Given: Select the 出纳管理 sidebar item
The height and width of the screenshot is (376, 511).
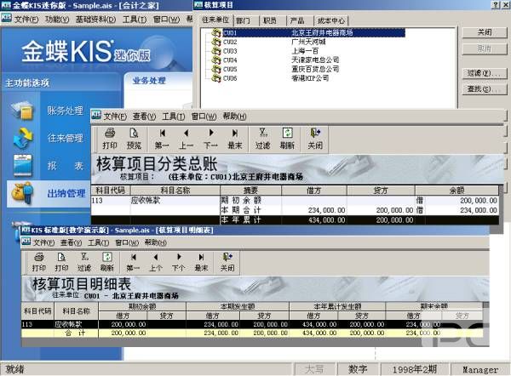Looking at the screenshot, I should (65, 193).
